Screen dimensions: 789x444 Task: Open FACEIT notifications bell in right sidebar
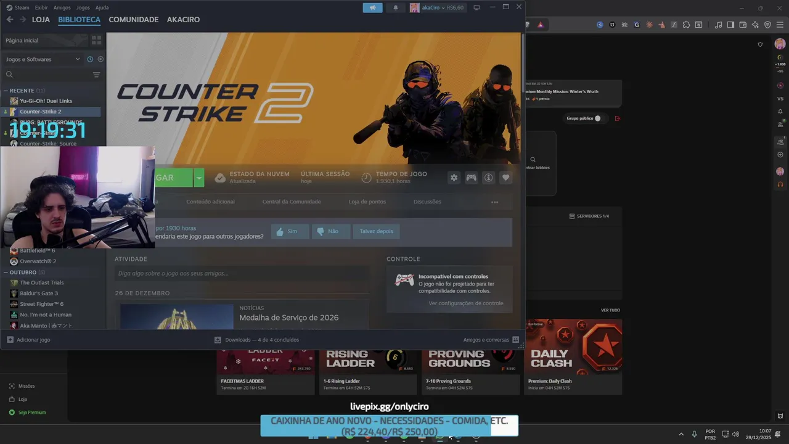click(x=780, y=111)
